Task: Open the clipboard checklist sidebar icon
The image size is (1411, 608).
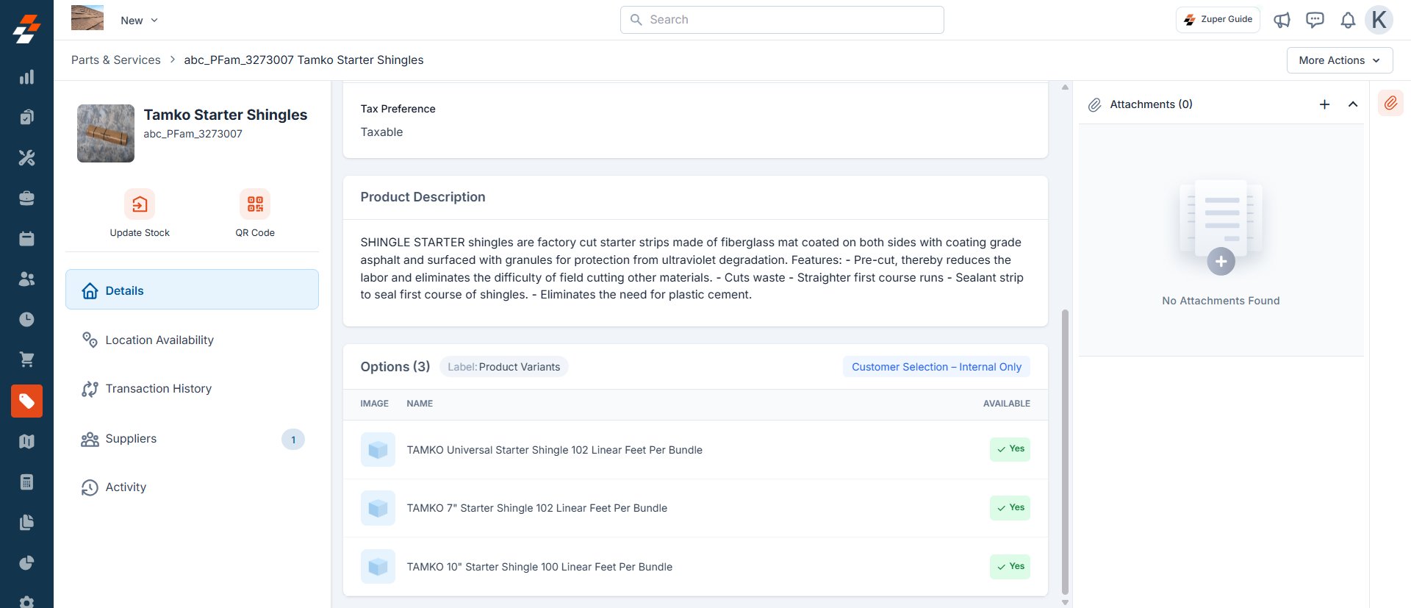Action: tap(26, 118)
